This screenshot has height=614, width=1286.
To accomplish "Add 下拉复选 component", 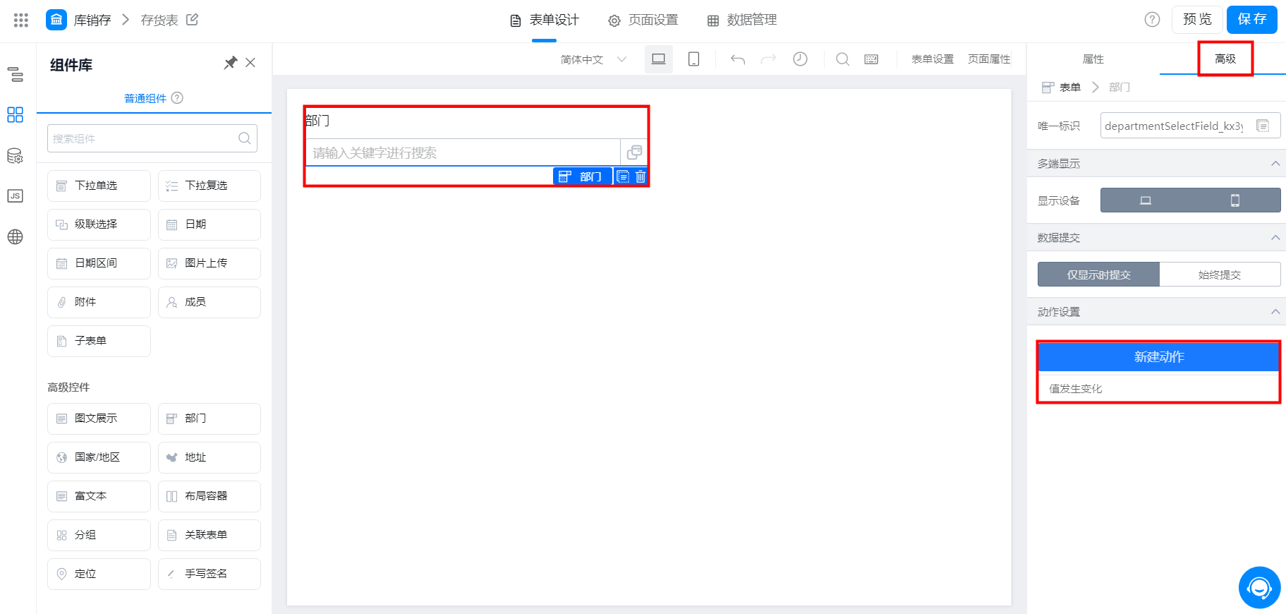I will (210, 186).
